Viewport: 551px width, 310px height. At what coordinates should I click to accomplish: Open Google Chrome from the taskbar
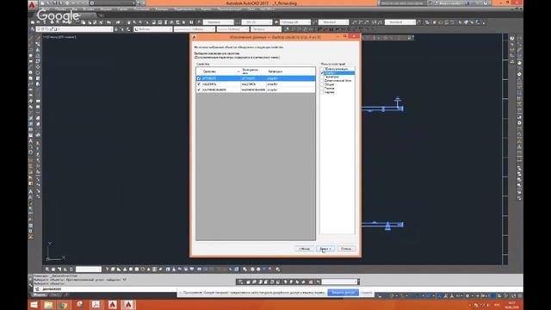[64, 304]
